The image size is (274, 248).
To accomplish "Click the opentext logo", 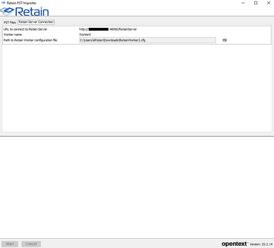I will [x=234, y=244].
